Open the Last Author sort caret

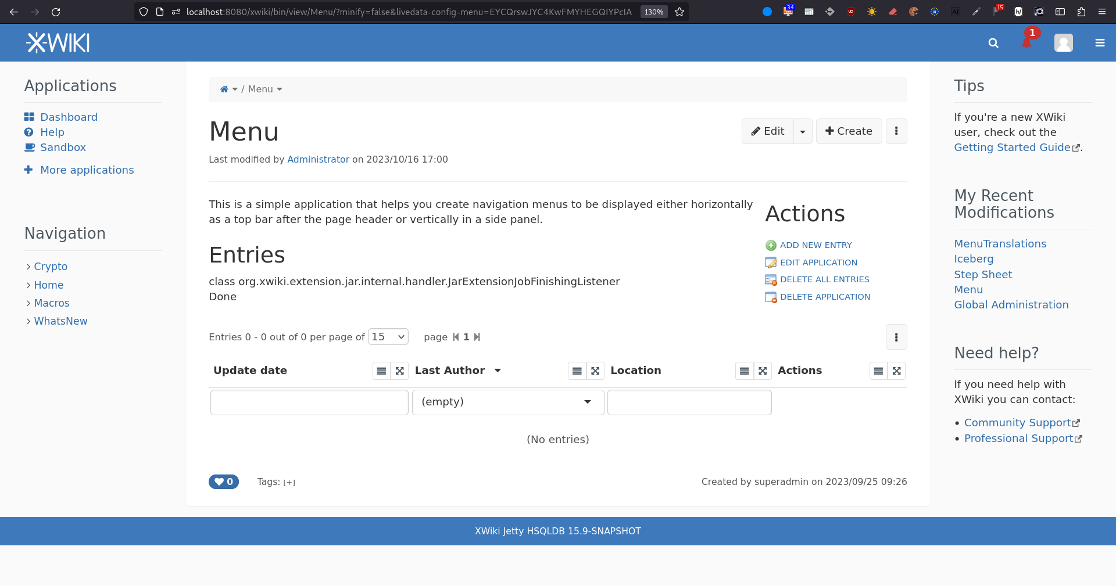tap(498, 371)
